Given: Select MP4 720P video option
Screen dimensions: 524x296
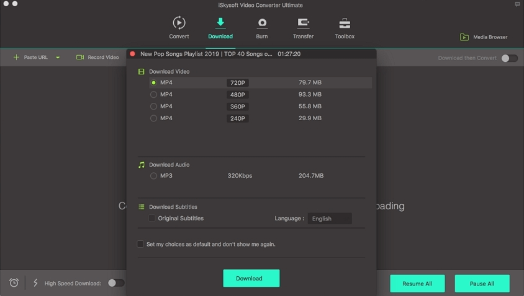Looking at the screenshot, I should tap(153, 82).
